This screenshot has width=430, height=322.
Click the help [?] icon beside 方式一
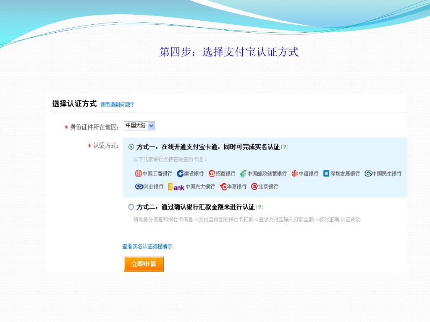[285, 147]
